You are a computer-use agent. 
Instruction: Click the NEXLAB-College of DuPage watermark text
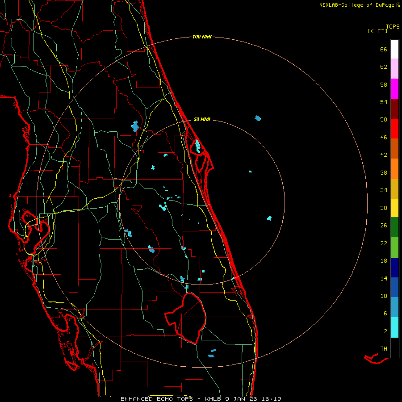tap(359, 5)
